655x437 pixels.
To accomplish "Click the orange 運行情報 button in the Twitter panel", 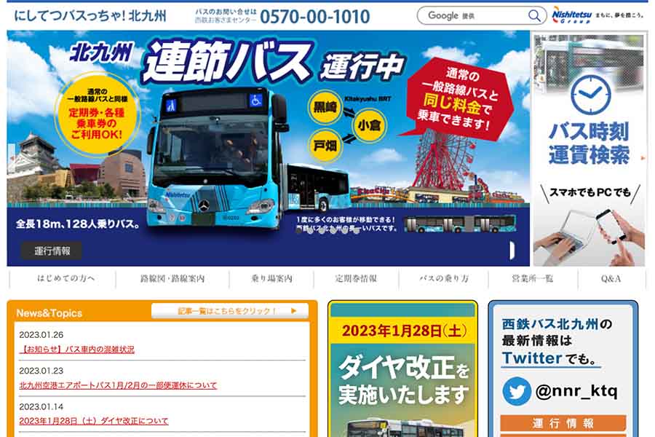I will [563, 423].
